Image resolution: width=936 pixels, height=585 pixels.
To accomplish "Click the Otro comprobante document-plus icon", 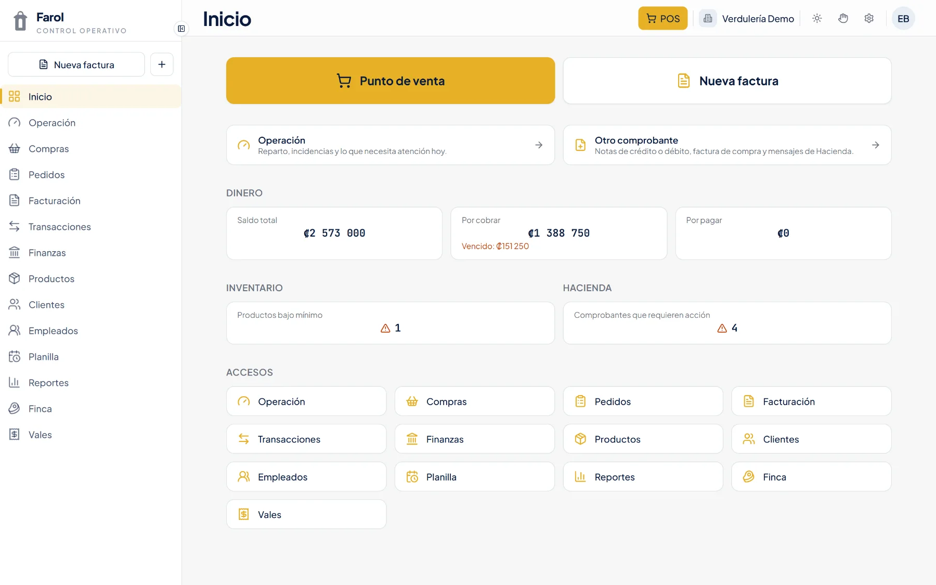I will [x=580, y=145].
